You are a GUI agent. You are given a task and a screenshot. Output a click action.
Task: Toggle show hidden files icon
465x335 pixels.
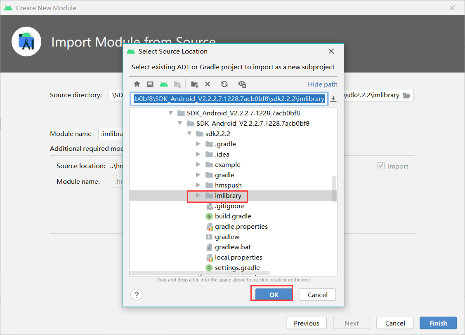coord(242,84)
